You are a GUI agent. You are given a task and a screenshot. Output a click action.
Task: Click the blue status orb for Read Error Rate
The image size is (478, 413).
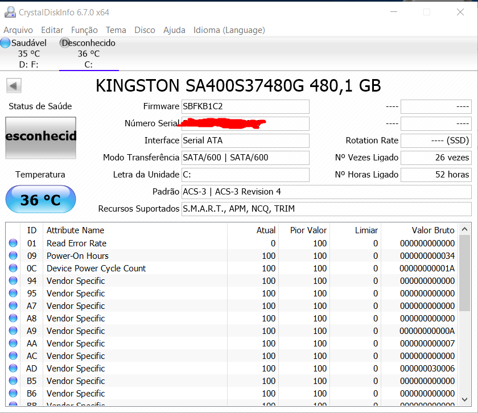pos(13,243)
